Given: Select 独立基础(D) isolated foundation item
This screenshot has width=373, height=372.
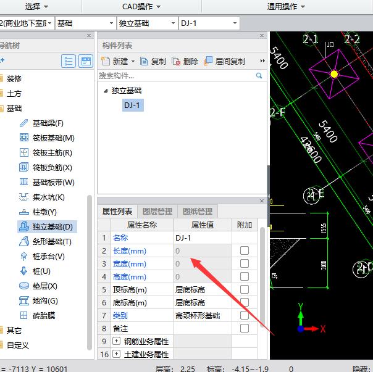Looking at the screenshot, I should pos(47,226).
